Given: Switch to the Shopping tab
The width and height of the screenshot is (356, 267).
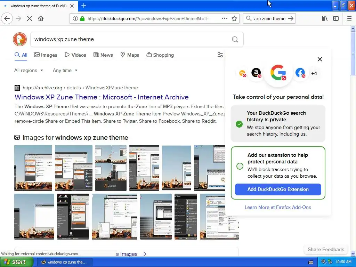Looking at the screenshot, I should [x=160, y=55].
